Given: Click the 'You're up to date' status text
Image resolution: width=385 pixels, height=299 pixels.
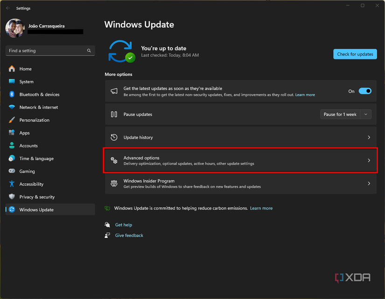Looking at the screenshot, I should [x=163, y=49].
